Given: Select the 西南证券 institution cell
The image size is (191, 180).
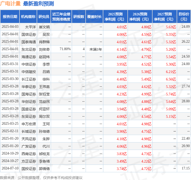Looking at the screenshot, I should pyautogui.click(x=29, y=154).
